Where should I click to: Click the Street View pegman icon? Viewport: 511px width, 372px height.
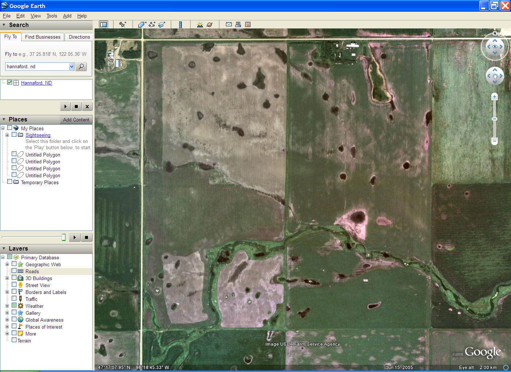point(20,285)
